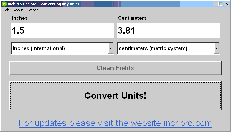Focus the Inches field containing 1.5
This screenshot has width=231, height=132.
[x=62, y=31]
